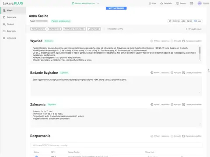Screen dimensions: 210x157
Task: Apply the Standardowa visit template
Action: [55, 29]
